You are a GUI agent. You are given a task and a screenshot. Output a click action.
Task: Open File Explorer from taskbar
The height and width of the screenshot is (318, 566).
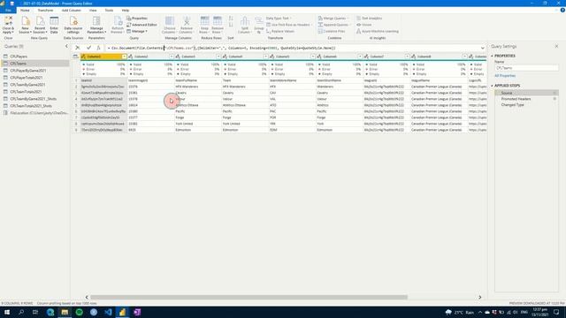65,312
